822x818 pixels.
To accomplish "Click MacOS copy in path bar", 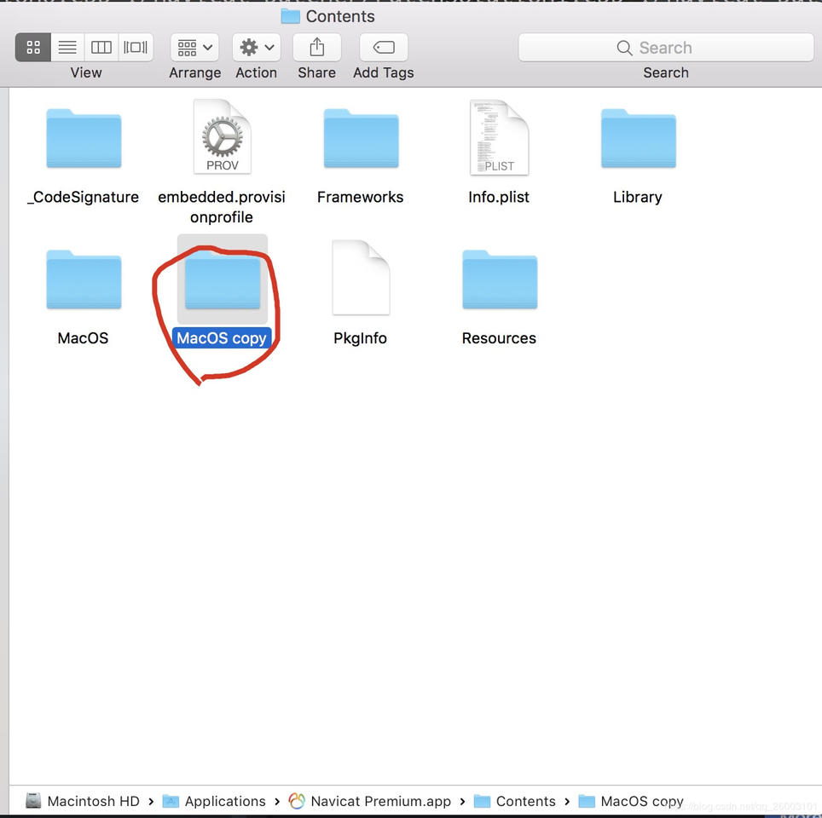I will coord(631,801).
